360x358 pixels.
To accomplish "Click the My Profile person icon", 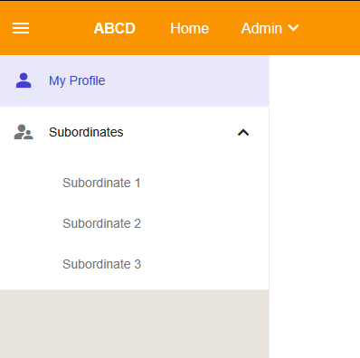I will click(x=24, y=80).
